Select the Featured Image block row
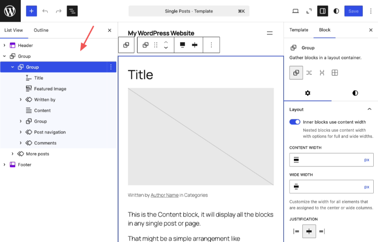The width and height of the screenshot is (378, 242). coord(58,89)
